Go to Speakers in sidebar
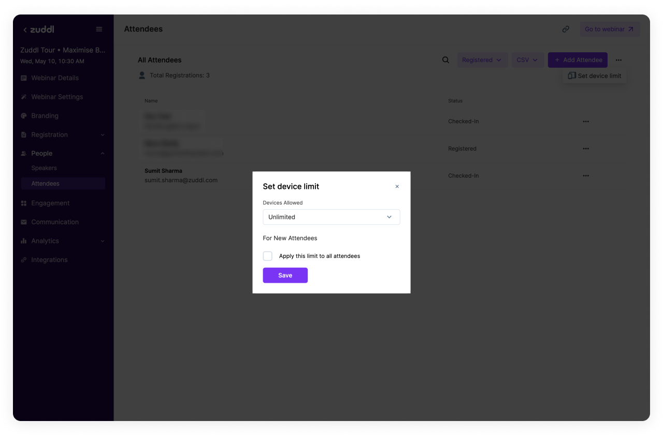Screen dimensions: 663x435 coord(44,168)
